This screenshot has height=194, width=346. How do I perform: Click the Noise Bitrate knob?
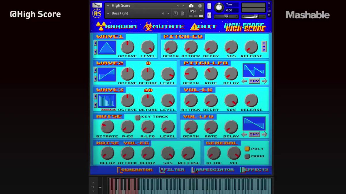[x=107, y=127]
